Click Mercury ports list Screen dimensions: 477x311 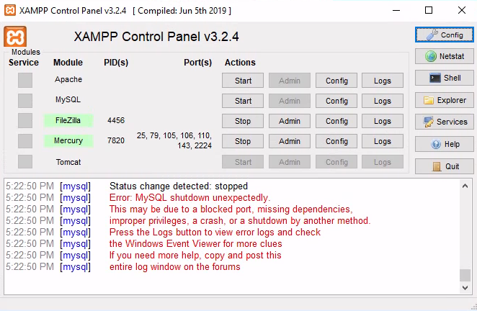tap(174, 140)
